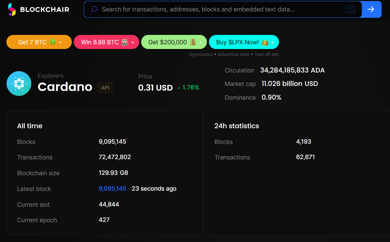Click the 24h statistics heading

tap(237, 126)
